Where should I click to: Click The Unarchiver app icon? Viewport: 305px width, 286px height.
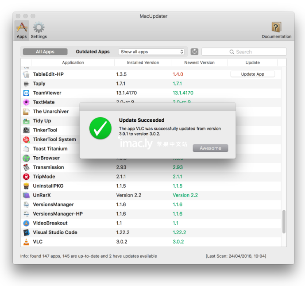pos(26,112)
